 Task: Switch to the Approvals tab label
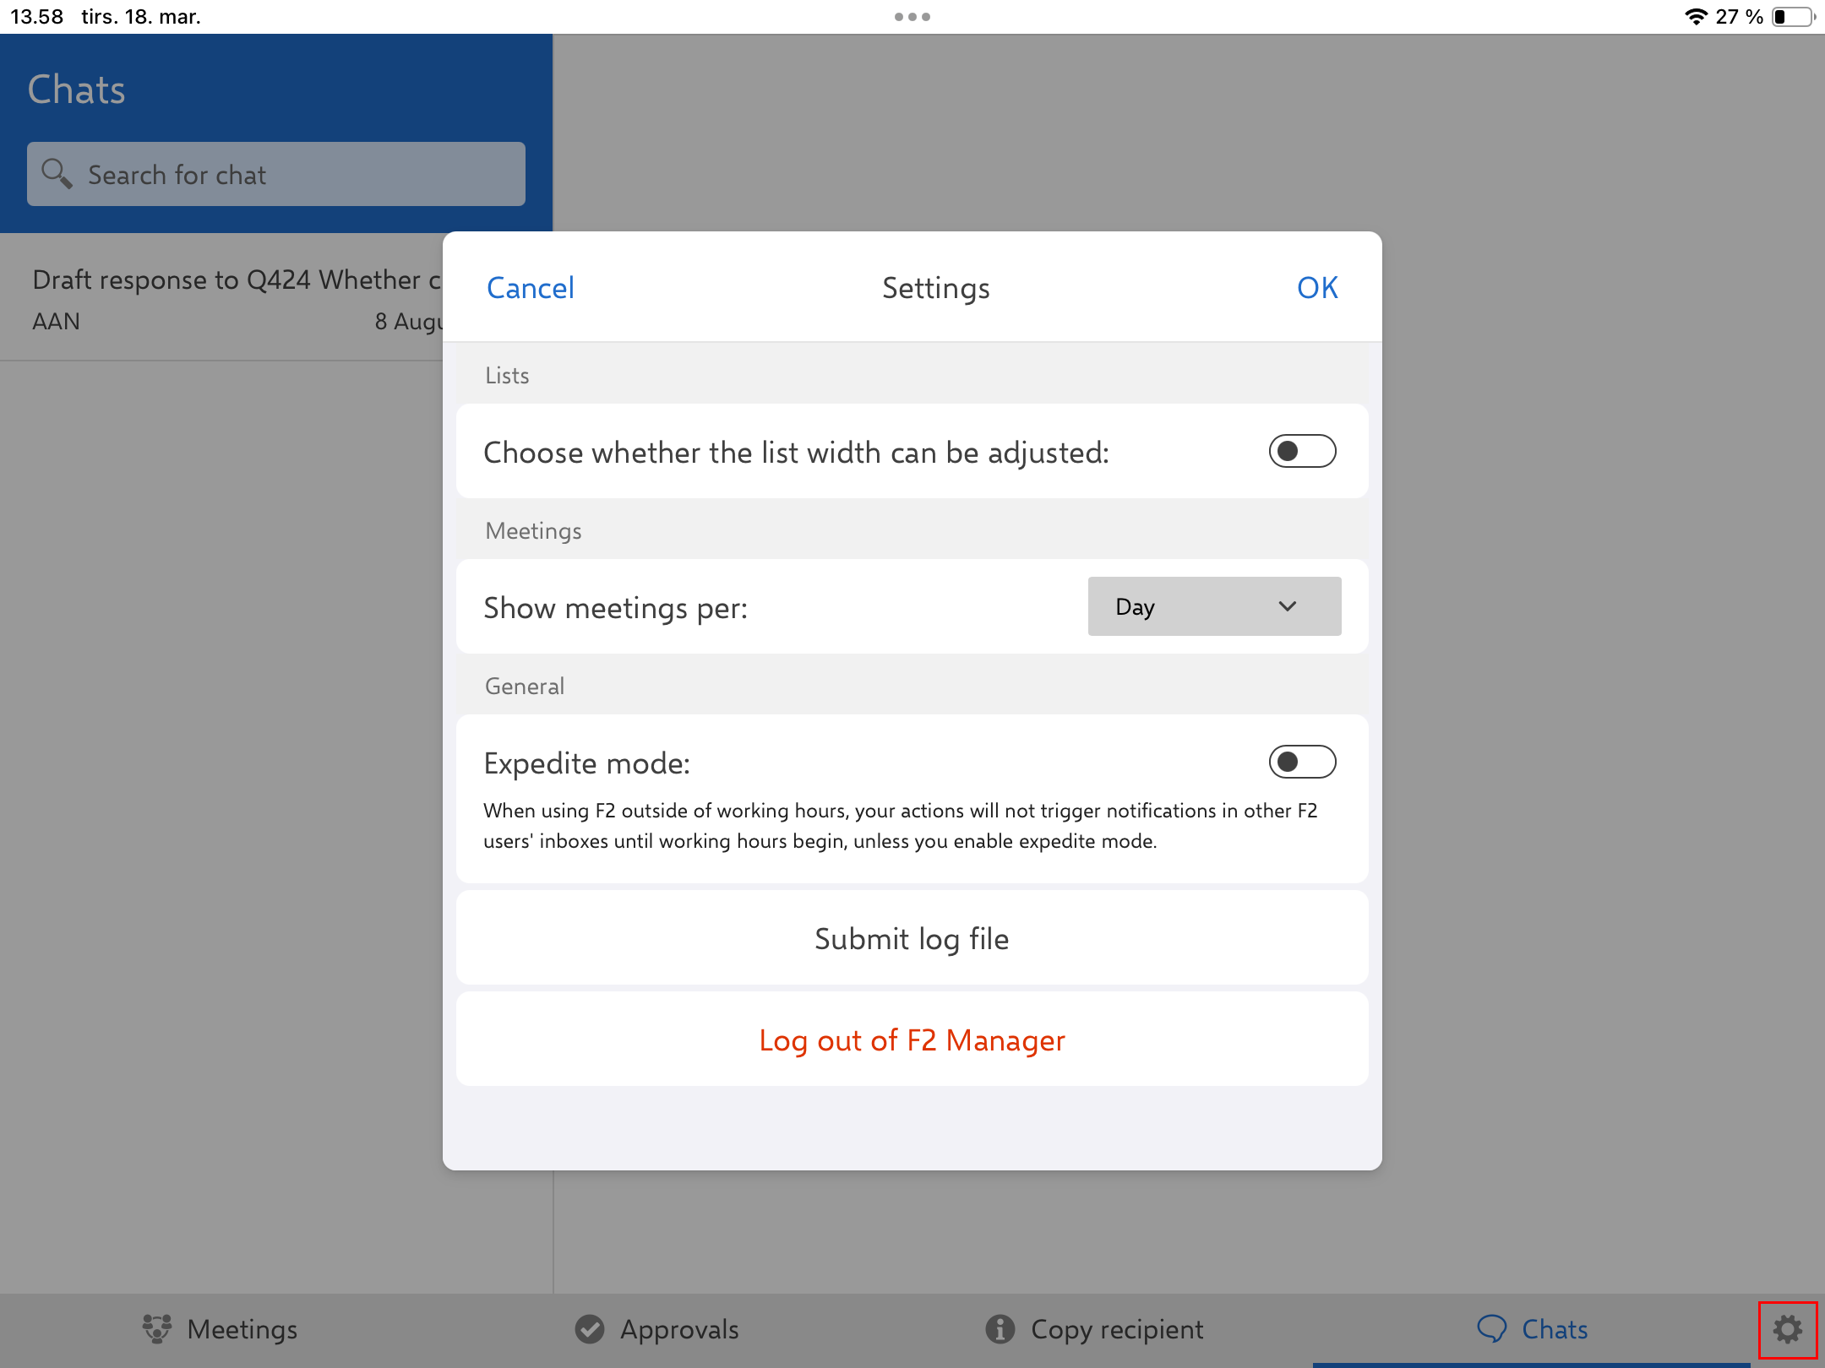679,1329
